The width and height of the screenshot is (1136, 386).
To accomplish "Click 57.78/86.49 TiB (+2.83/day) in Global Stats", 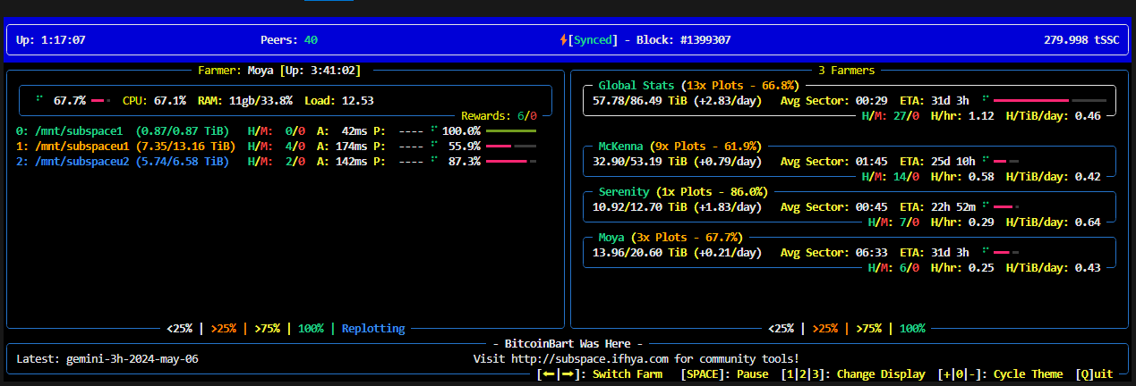I will click(678, 100).
